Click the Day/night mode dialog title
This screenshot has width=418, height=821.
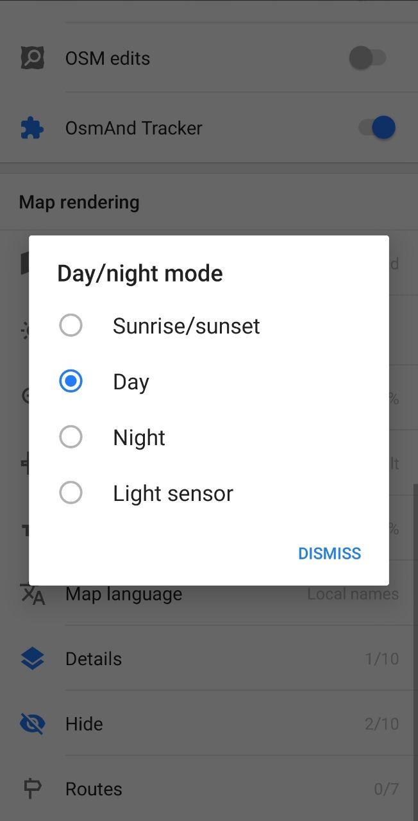[x=140, y=273]
